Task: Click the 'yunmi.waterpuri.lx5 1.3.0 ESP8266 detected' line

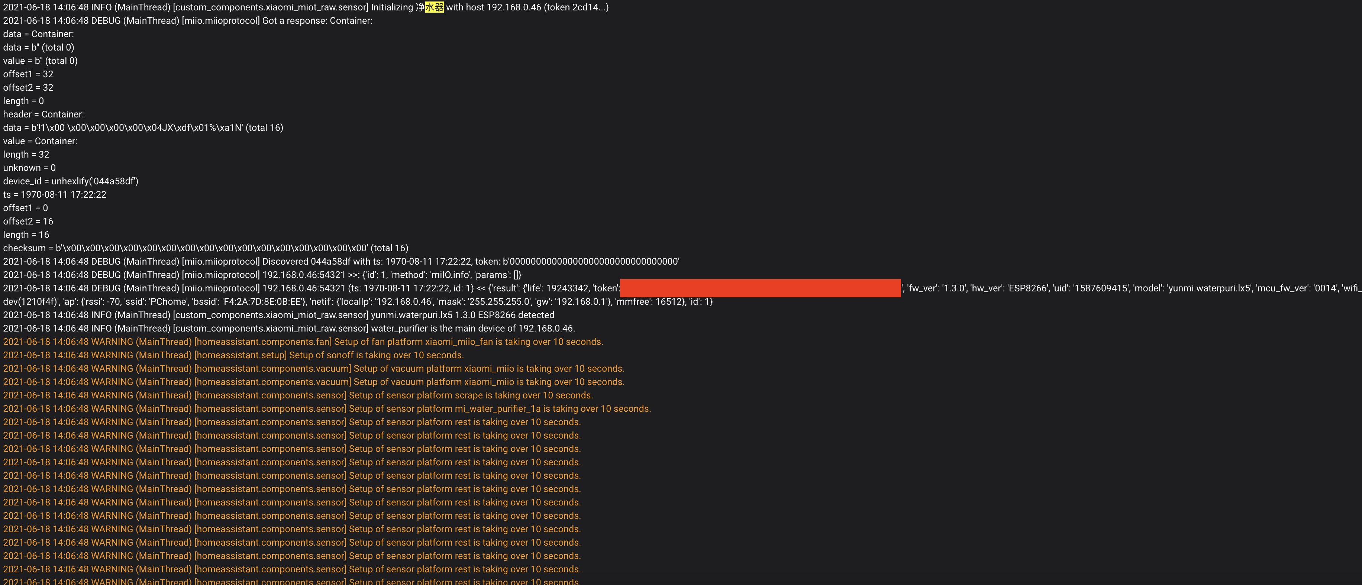Action: click(x=279, y=315)
